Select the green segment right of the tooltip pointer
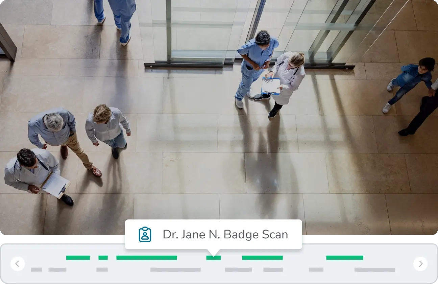 pos(262,258)
